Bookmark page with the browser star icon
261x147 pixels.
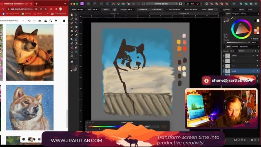[45, 9]
